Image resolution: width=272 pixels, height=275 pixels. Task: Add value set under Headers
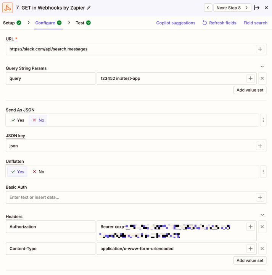(250, 260)
